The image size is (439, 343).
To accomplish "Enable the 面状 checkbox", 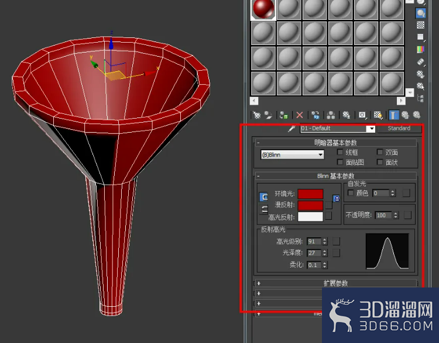I will 380,162.
